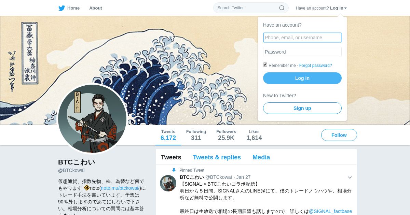This screenshot has height=215, width=410.
Task: Open the About page
Action: 96,8
